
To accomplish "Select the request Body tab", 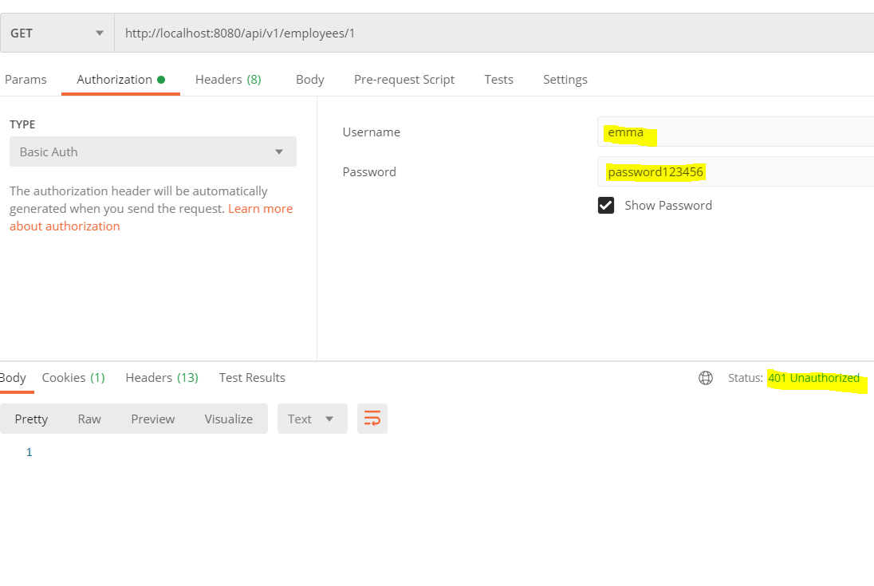I will tap(309, 80).
